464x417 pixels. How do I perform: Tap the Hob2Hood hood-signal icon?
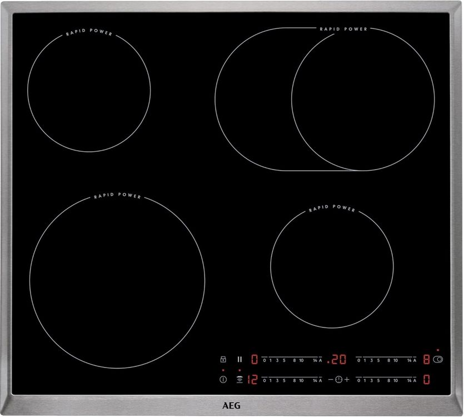(240, 379)
